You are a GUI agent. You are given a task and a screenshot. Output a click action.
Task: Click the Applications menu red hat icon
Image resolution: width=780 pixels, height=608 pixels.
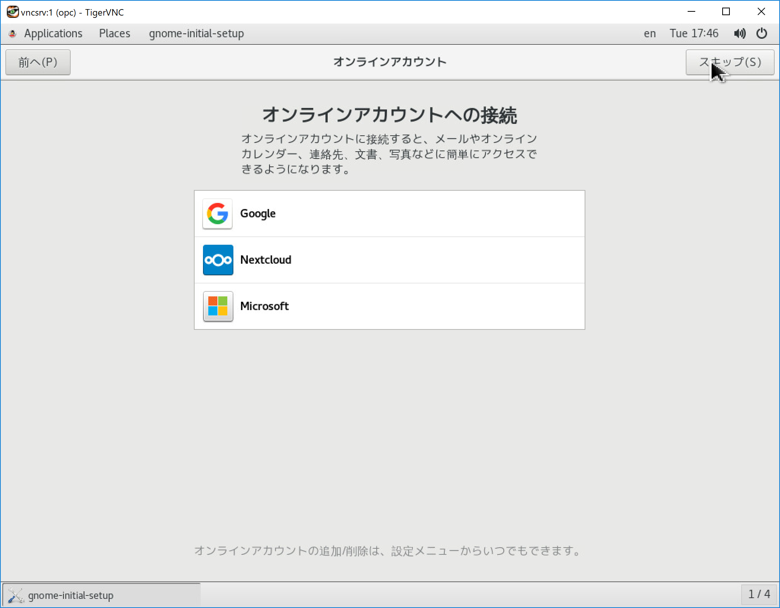point(12,33)
